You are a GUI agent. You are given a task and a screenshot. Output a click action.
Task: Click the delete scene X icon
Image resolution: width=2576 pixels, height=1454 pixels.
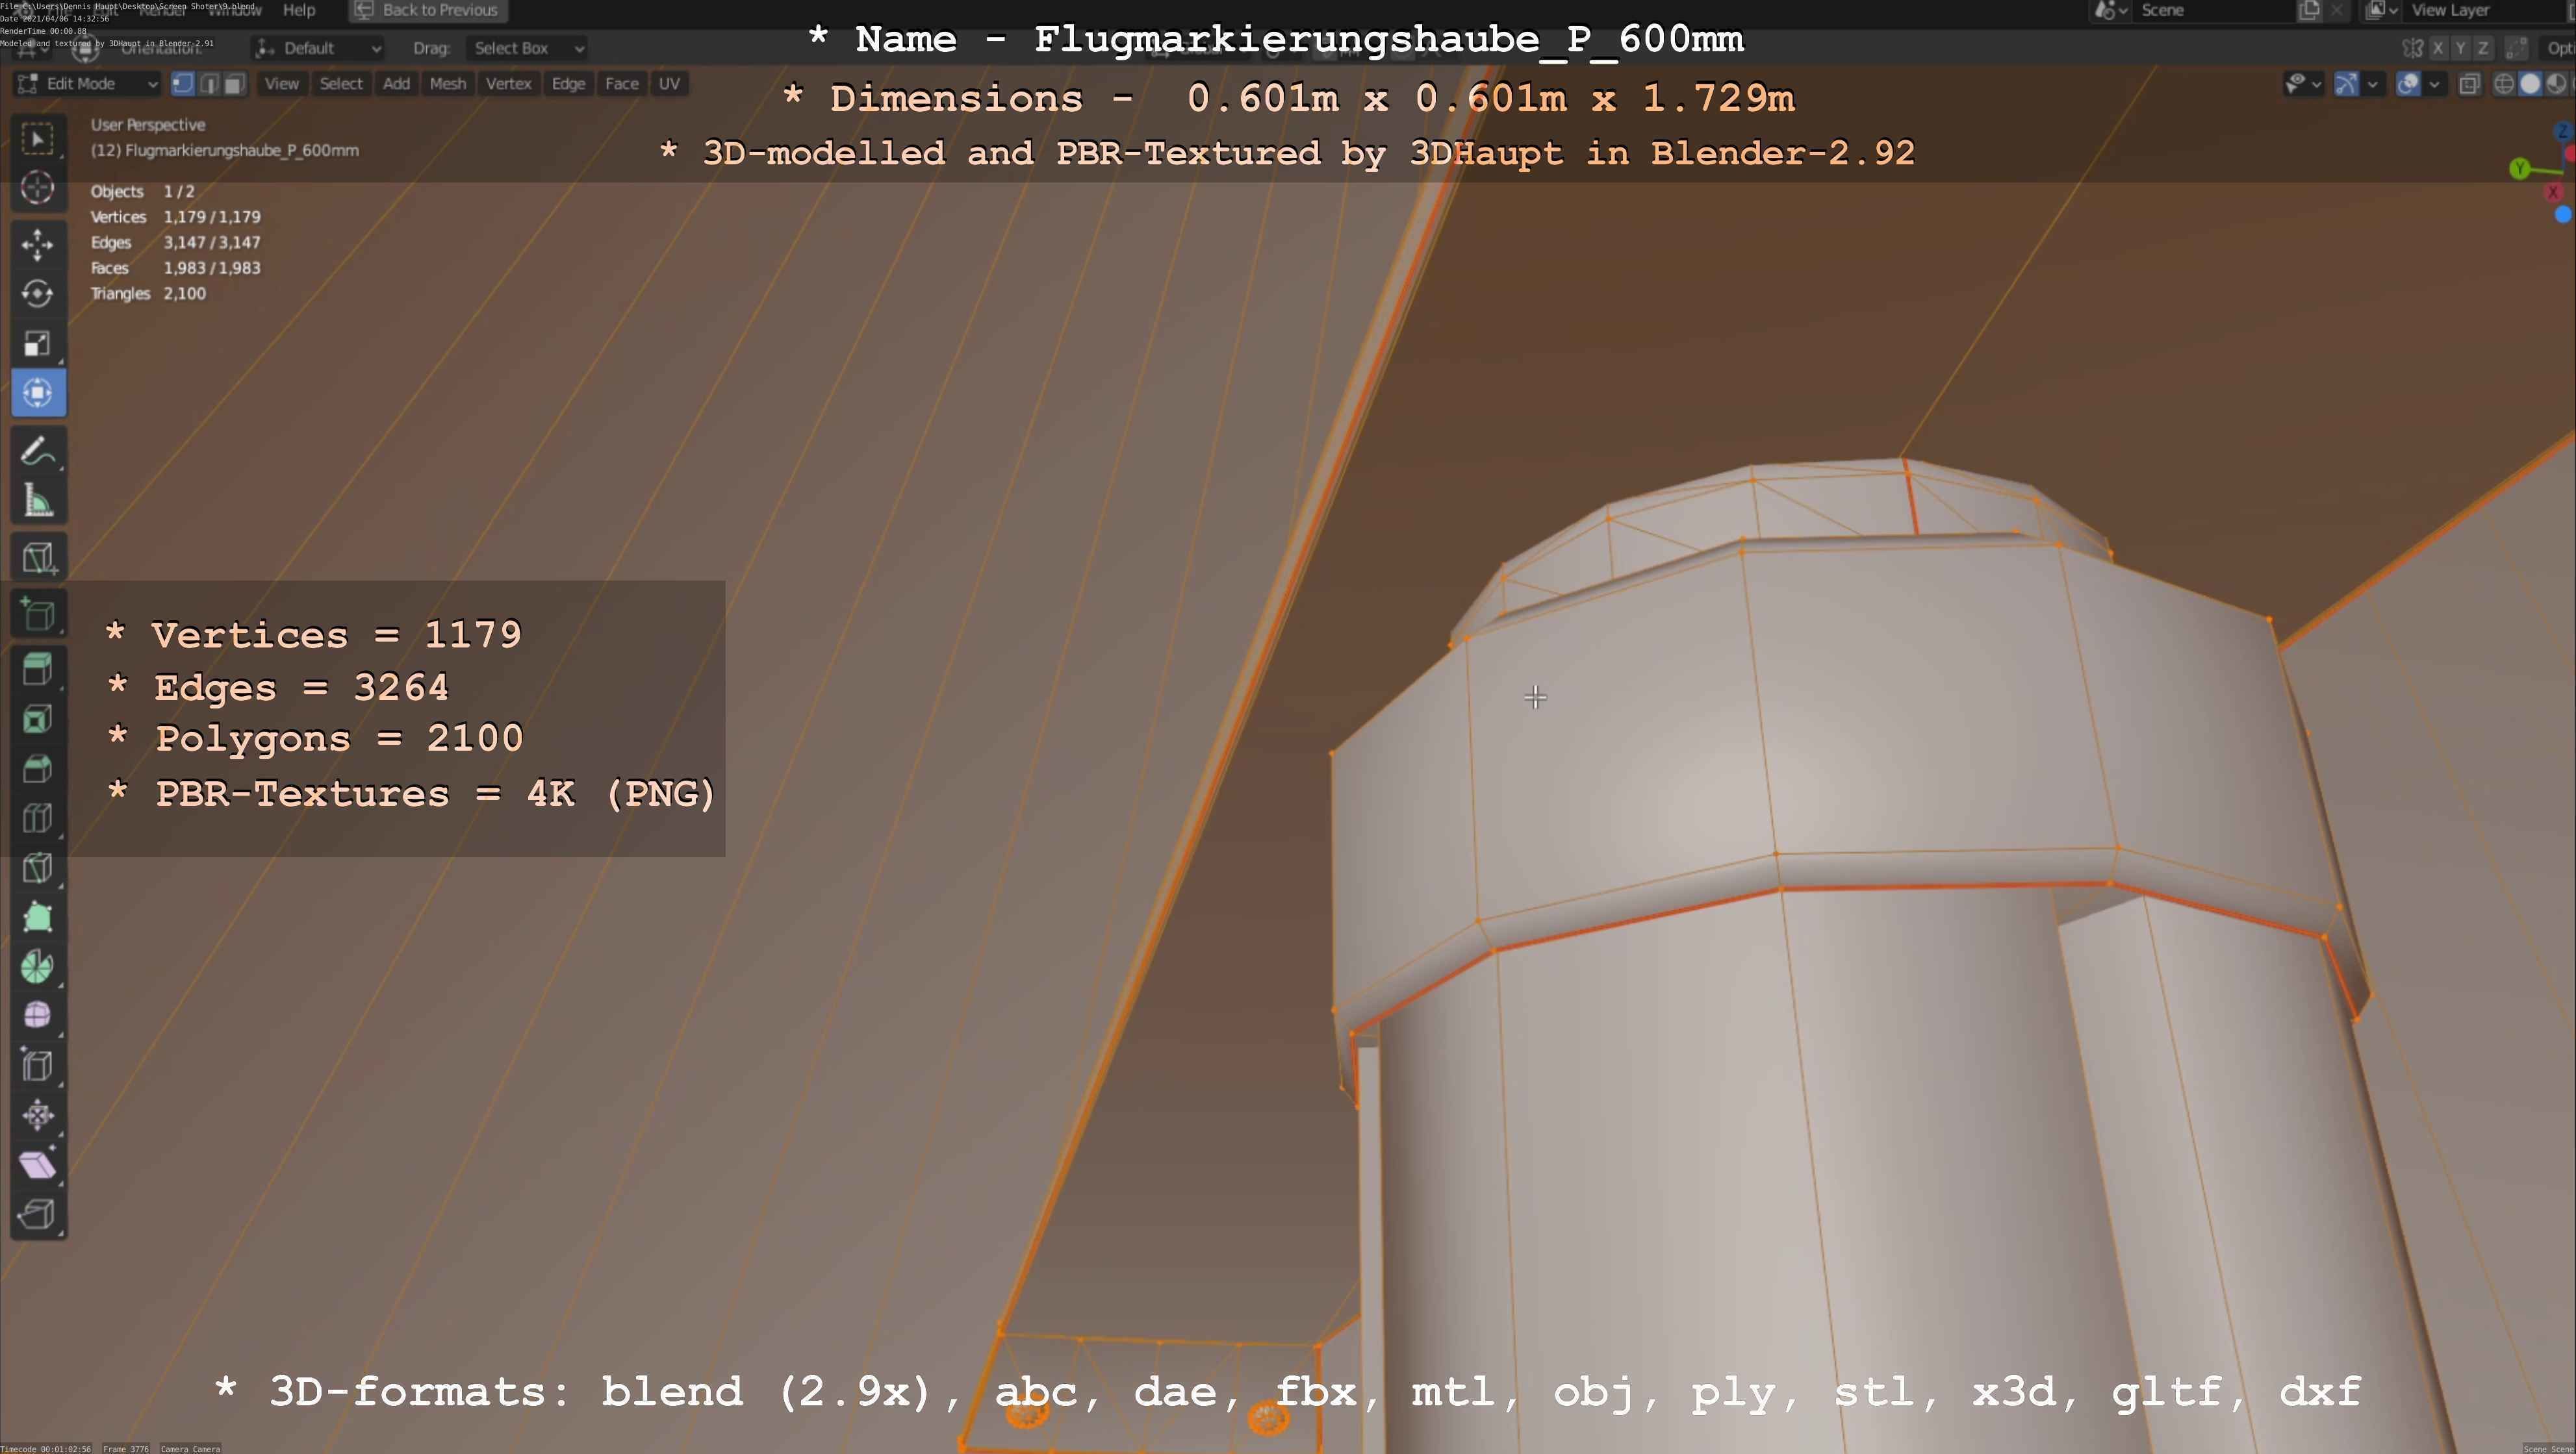point(2336,10)
